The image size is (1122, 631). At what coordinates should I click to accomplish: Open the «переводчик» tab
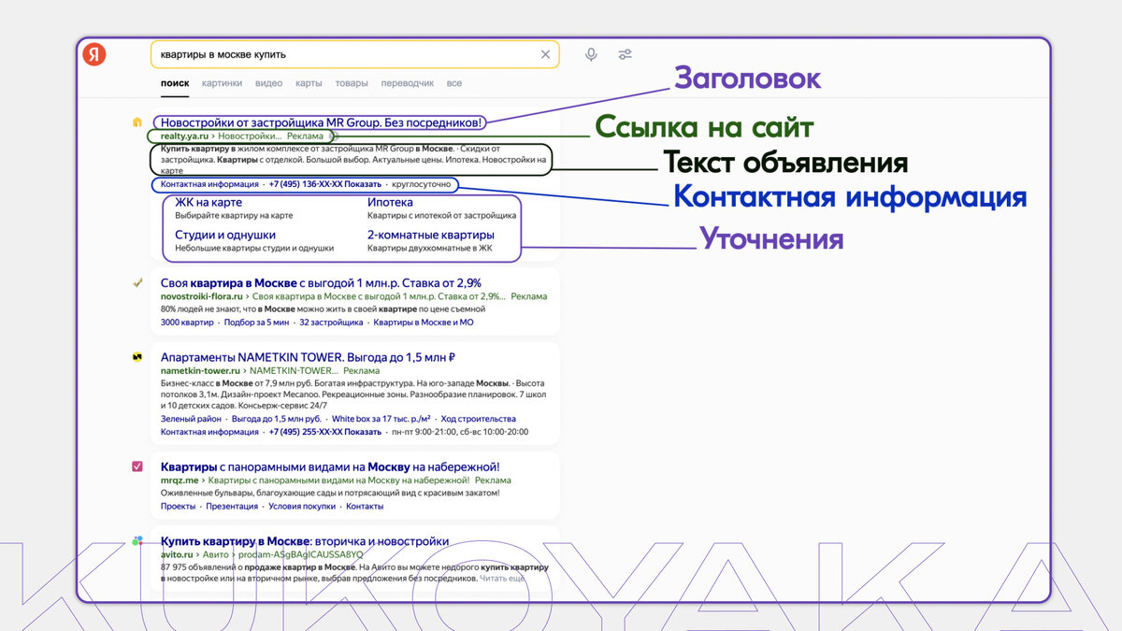(407, 83)
